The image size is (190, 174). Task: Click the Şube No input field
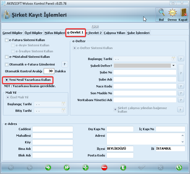[x=145, y=72]
